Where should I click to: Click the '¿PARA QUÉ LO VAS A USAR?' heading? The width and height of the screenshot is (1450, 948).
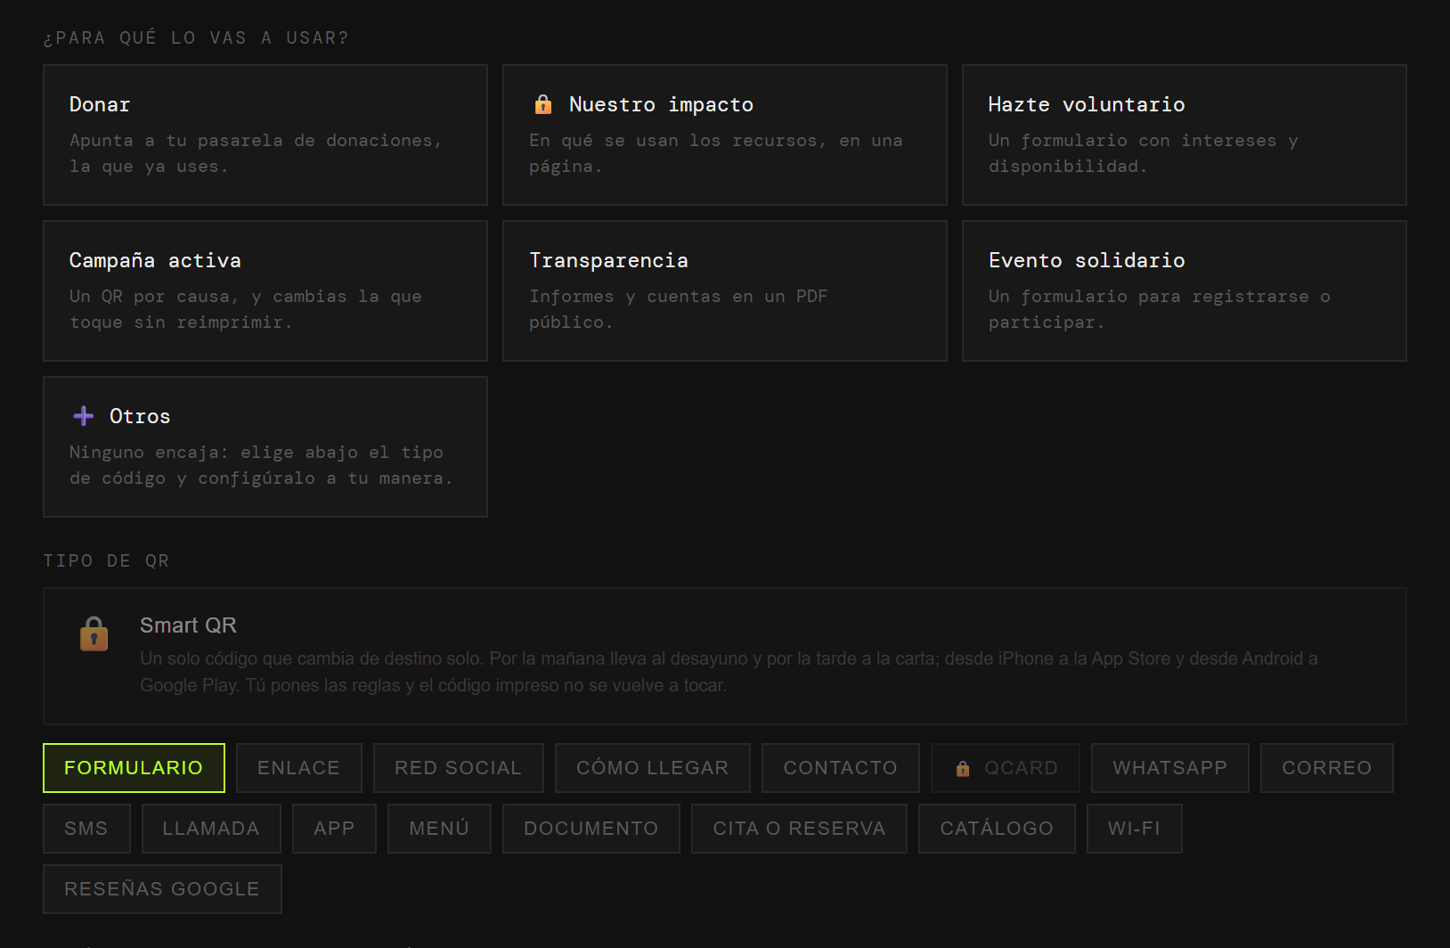pyautogui.click(x=196, y=37)
